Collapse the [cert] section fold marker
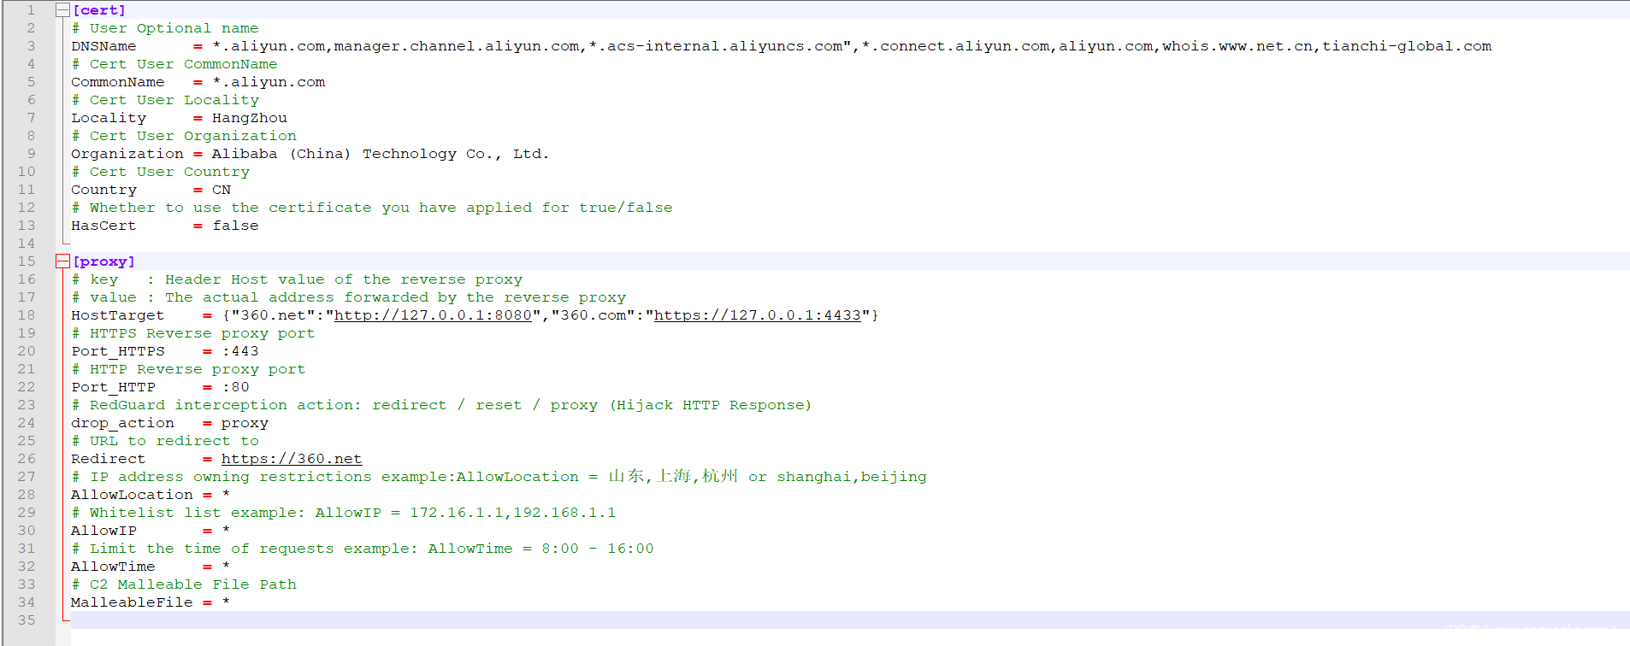Screen dimensions: 1630x646 pyautogui.click(x=62, y=10)
